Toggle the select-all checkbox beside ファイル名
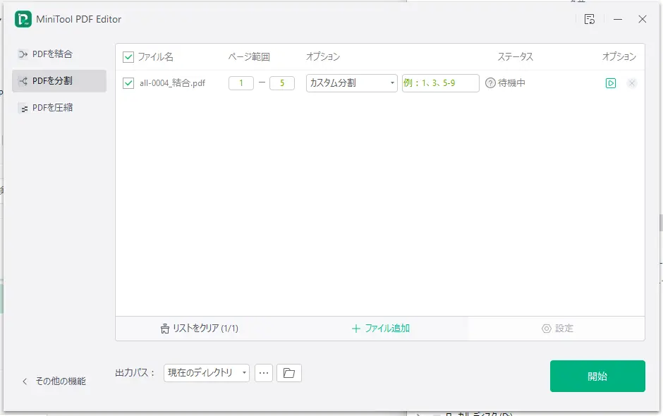 coord(128,57)
